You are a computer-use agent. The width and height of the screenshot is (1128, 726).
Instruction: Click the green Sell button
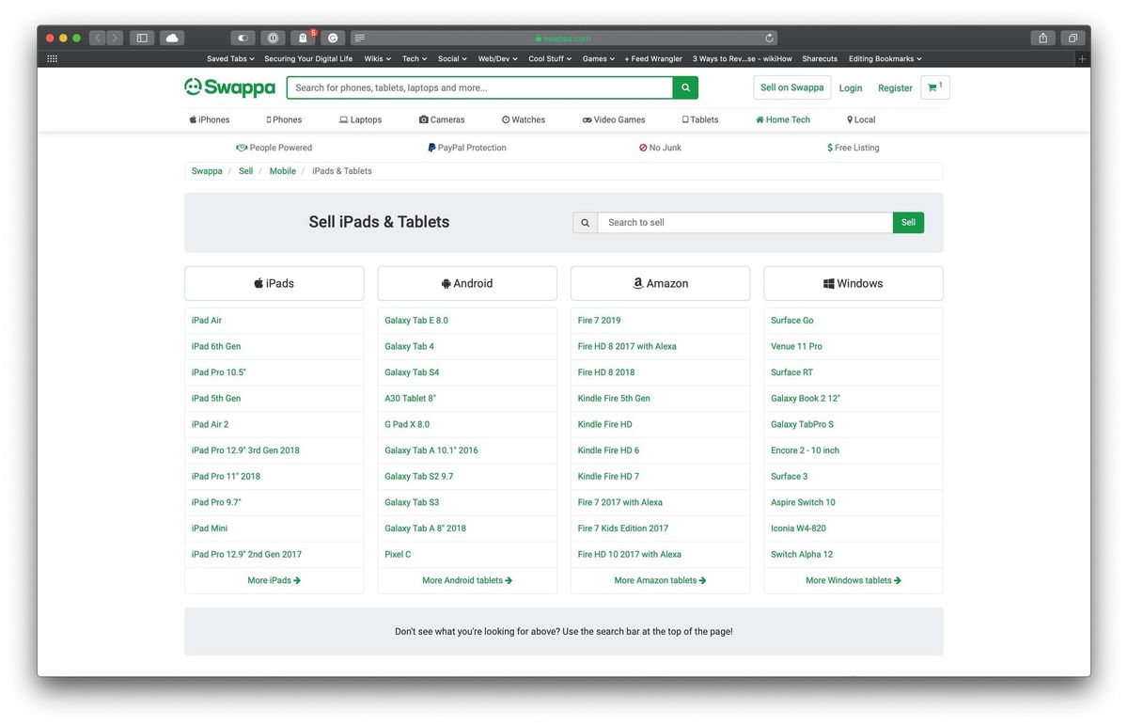[x=908, y=223]
